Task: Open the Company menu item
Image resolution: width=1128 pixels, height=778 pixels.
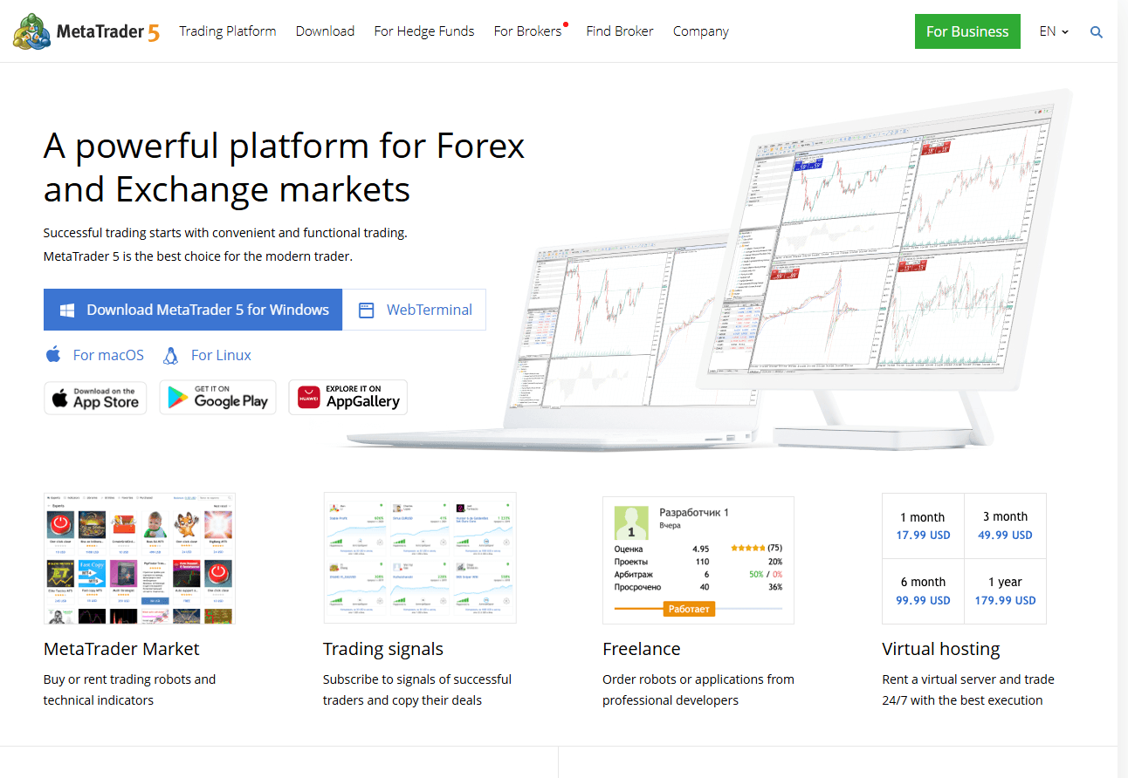Action: (700, 31)
